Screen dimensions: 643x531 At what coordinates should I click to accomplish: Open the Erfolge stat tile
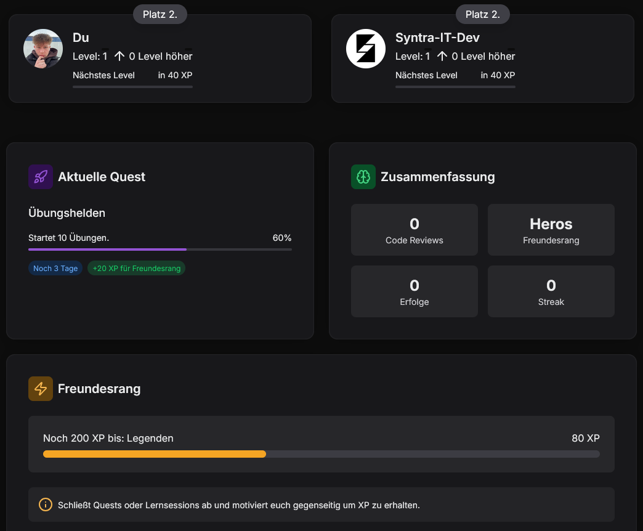point(414,291)
